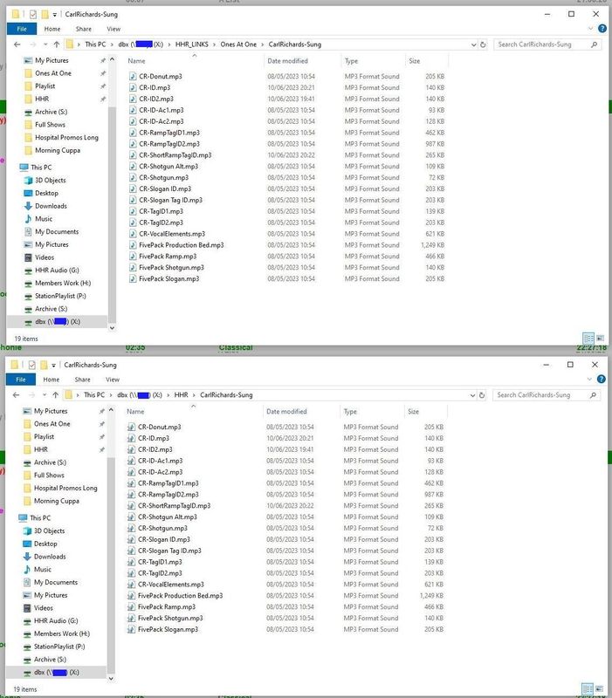Select CR-ShortRampTagID.mp3 in the bottom window
The width and height of the screenshot is (612, 698).
(174, 506)
